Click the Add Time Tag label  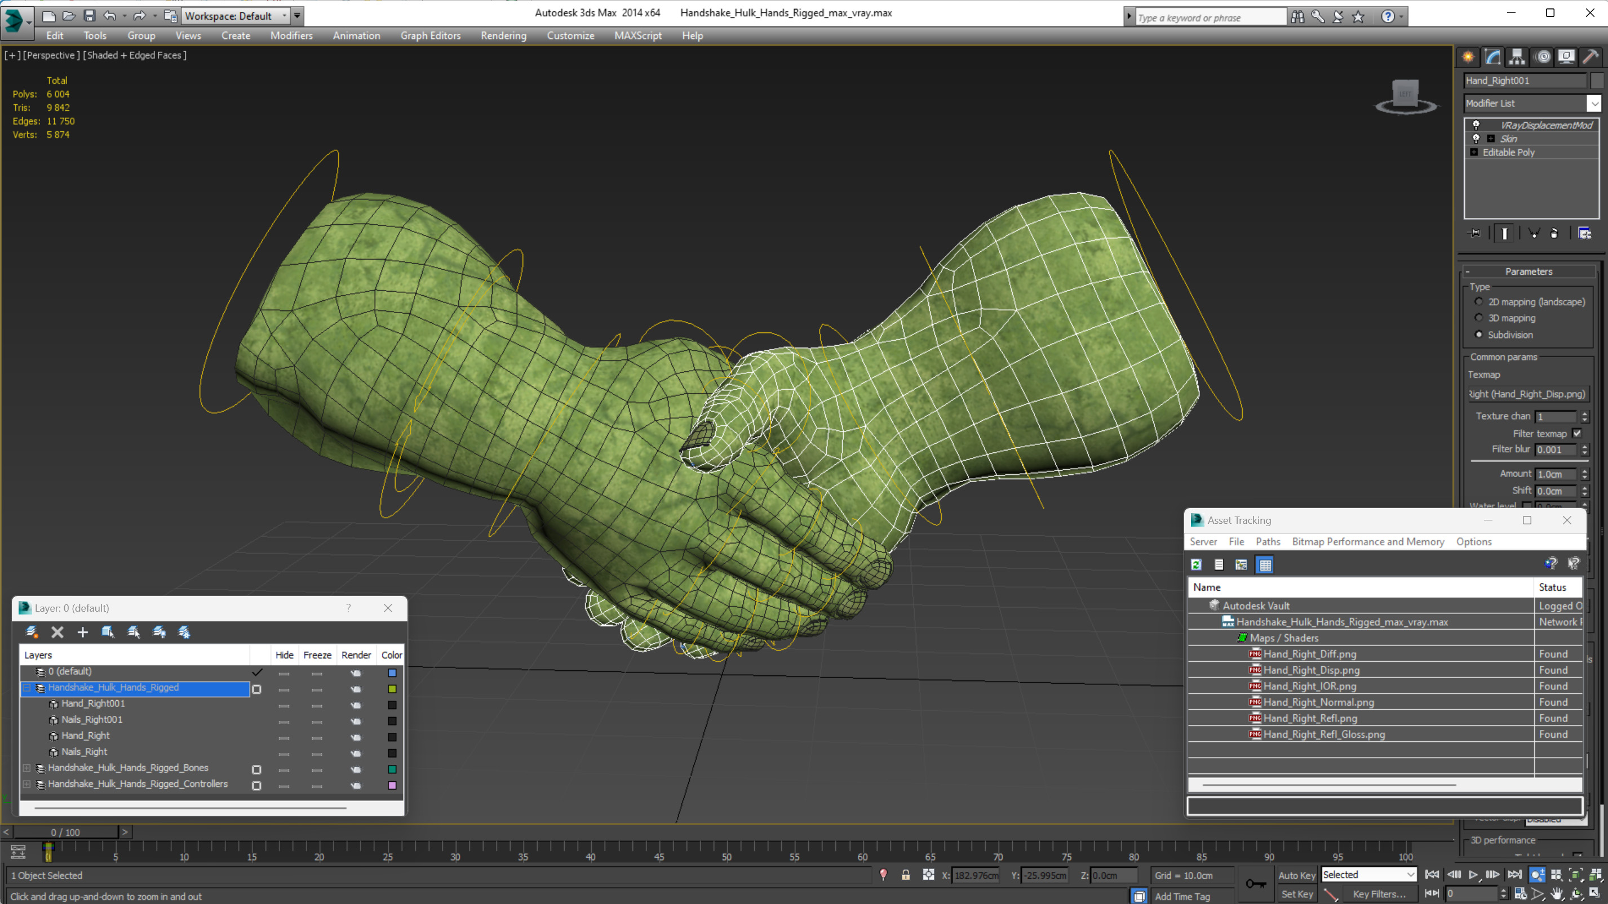click(1182, 896)
